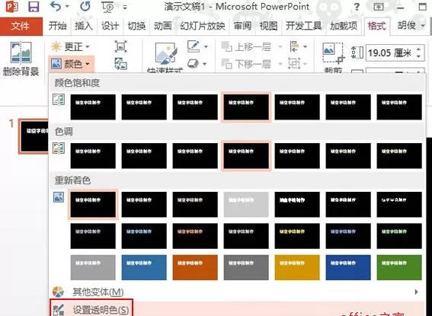Switch to the 视图 tab

pyautogui.click(x=269, y=26)
